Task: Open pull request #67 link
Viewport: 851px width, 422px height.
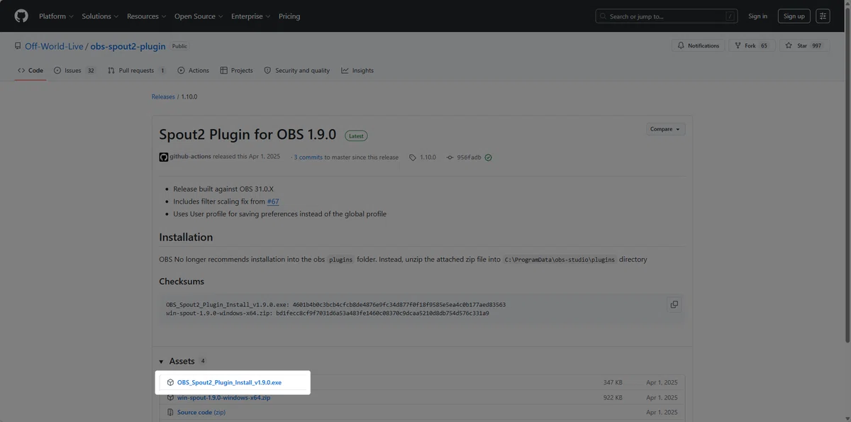Action: (273, 201)
